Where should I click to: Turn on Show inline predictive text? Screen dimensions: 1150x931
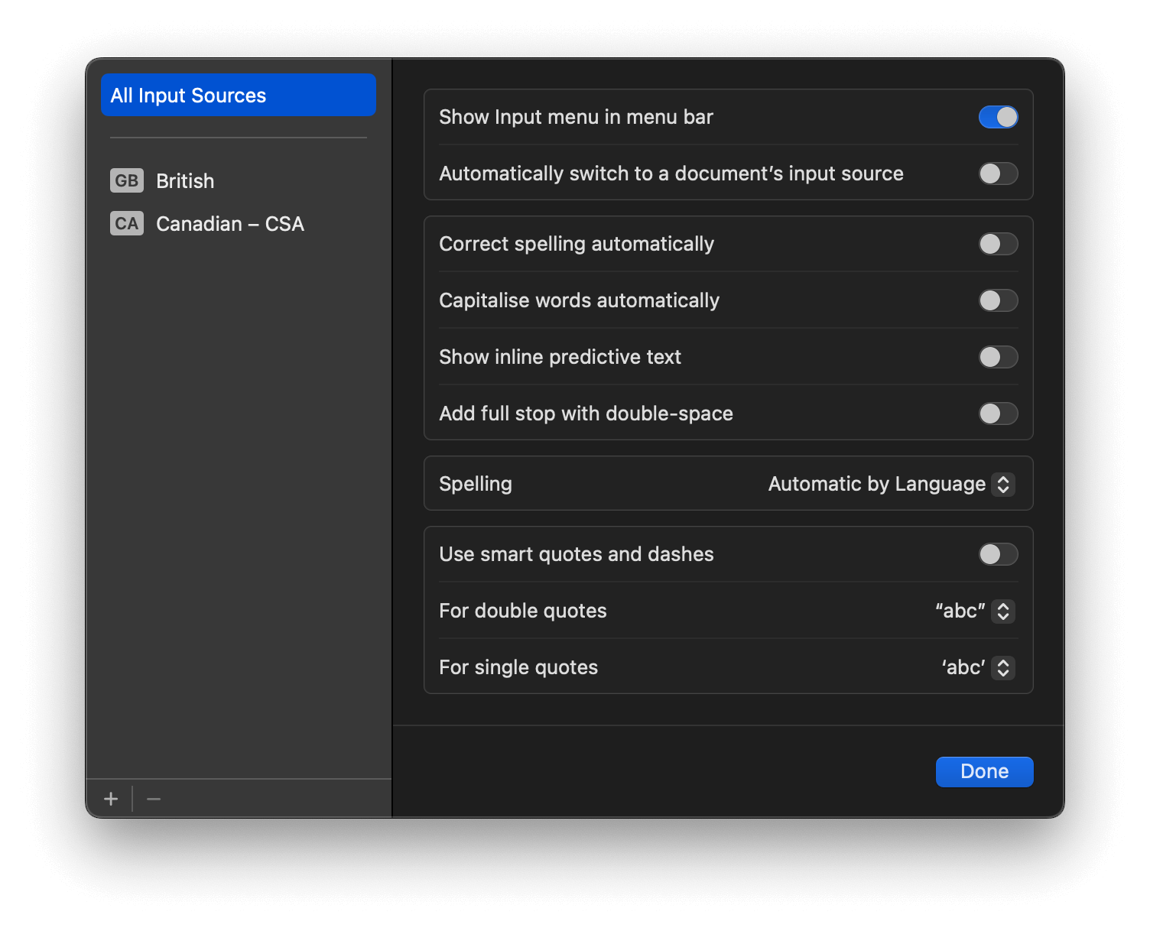tap(998, 357)
